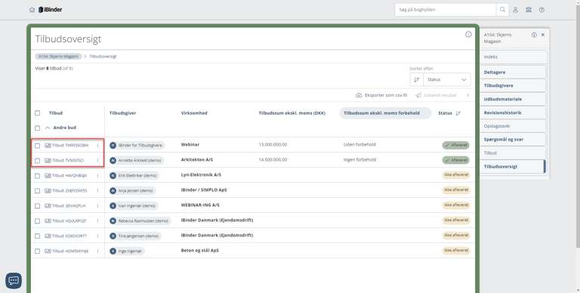
Task: Open more options next to Udsend resultat
Action: [467, 95]
